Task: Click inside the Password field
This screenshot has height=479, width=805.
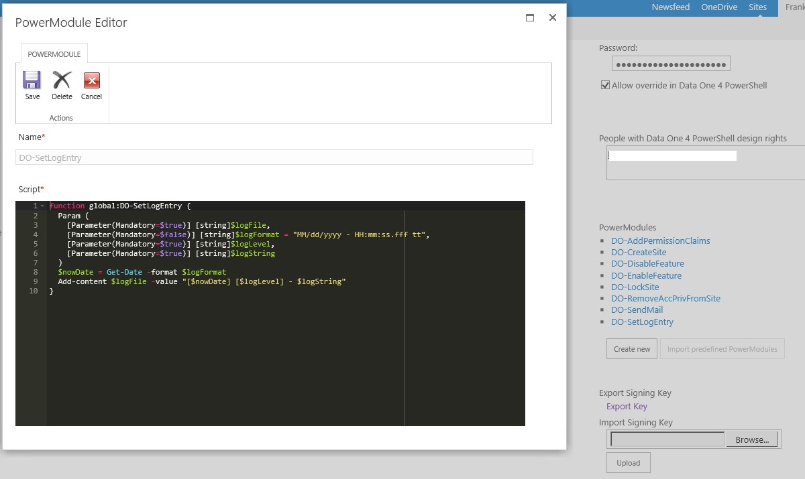Action: pos(671,63)
